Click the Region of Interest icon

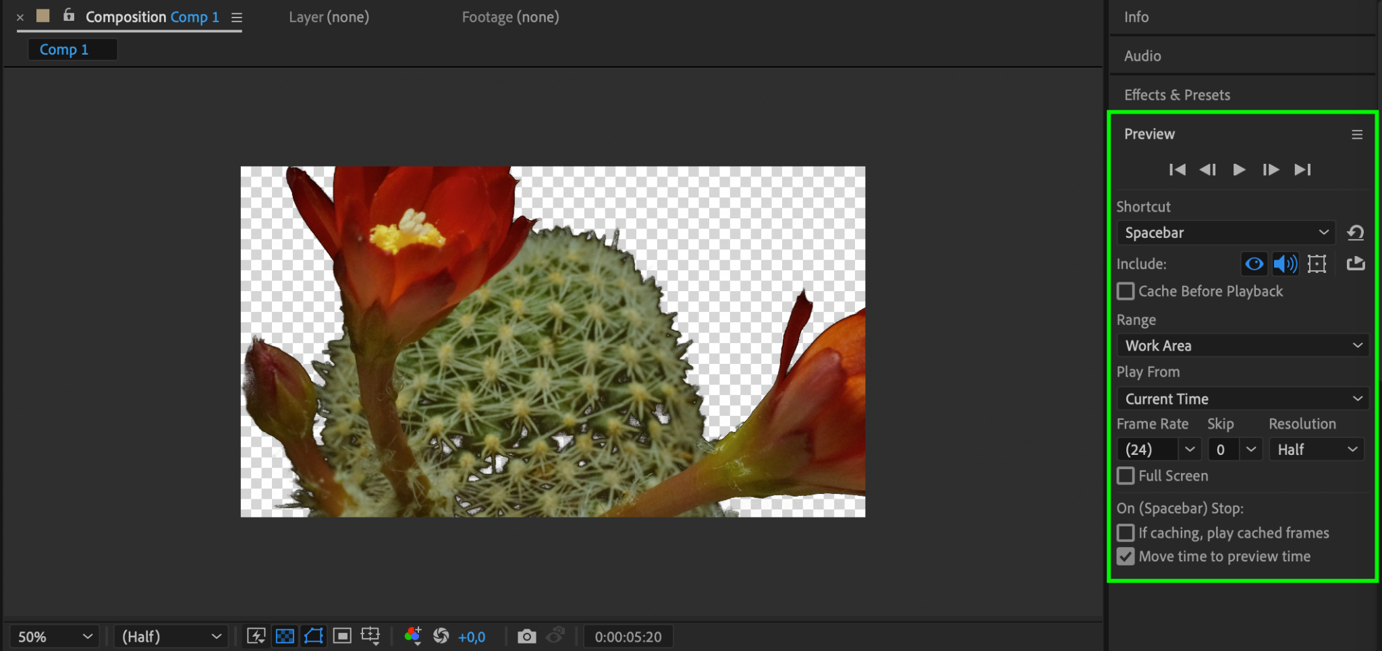(x=342, y=636)
